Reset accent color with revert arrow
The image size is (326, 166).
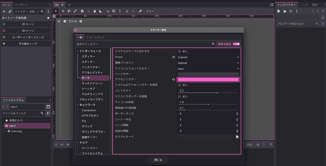(x=174, y=80)
